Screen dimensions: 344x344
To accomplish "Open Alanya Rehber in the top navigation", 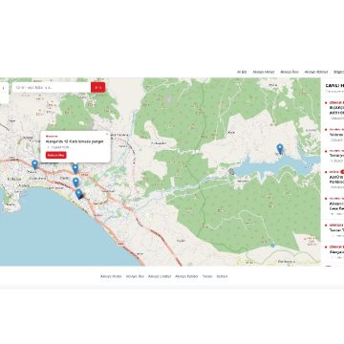I will point(316,72).
